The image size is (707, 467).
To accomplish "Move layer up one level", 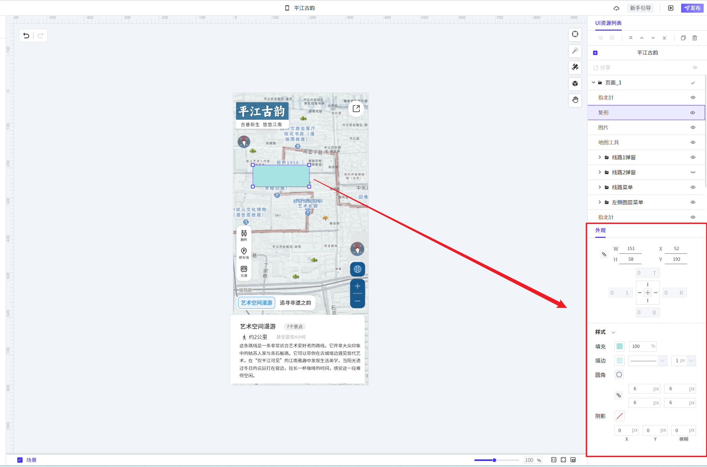I will pos(642,38).
